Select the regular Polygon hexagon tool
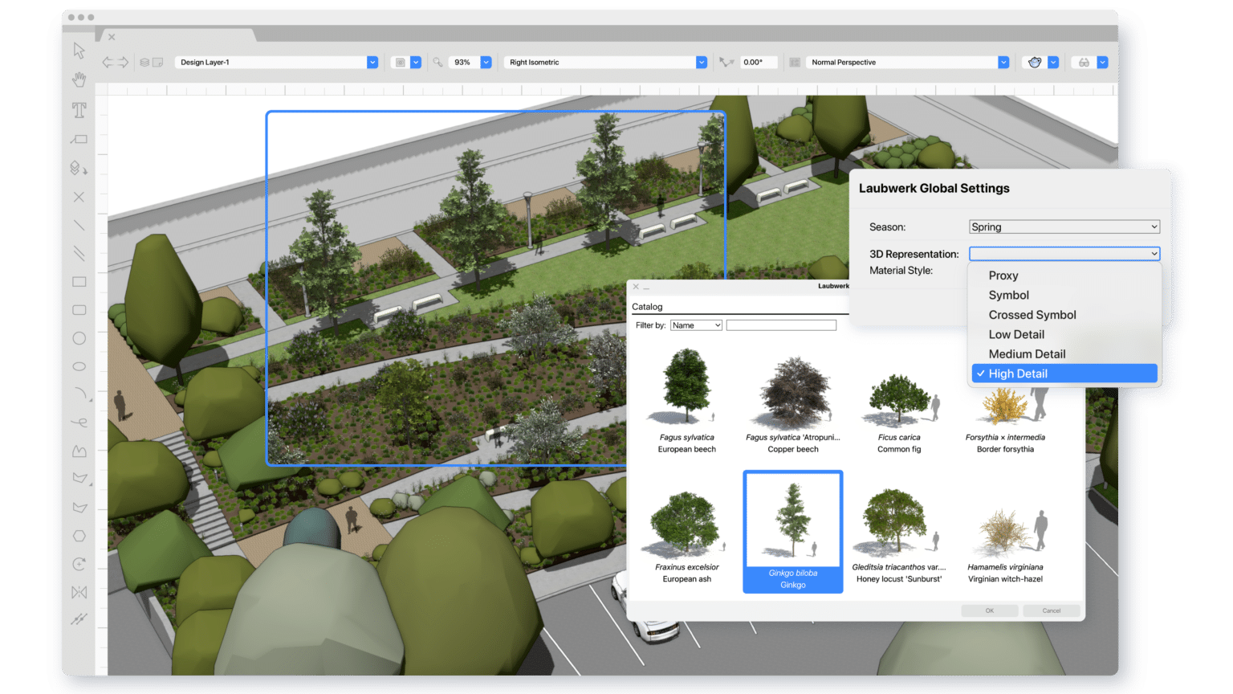 (x=79, y=536)
